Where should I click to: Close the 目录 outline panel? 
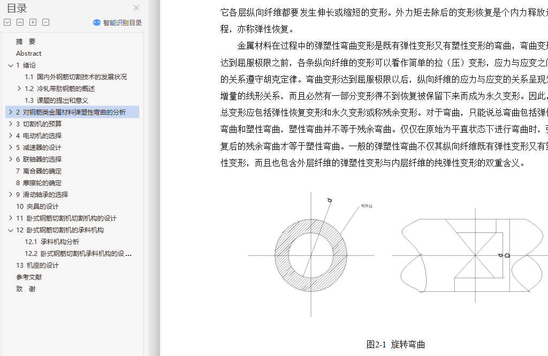pos(136,7)
